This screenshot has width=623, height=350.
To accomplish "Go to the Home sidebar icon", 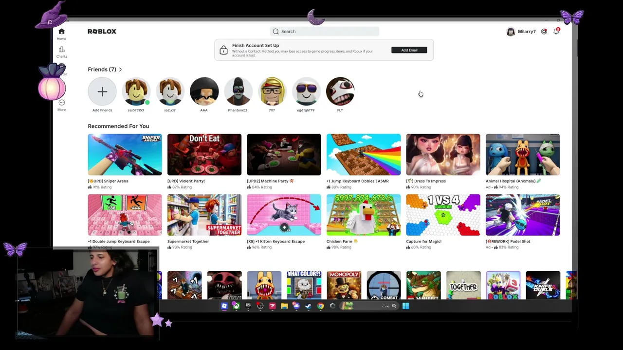I will pyautogui.click(x=61, y=32).
